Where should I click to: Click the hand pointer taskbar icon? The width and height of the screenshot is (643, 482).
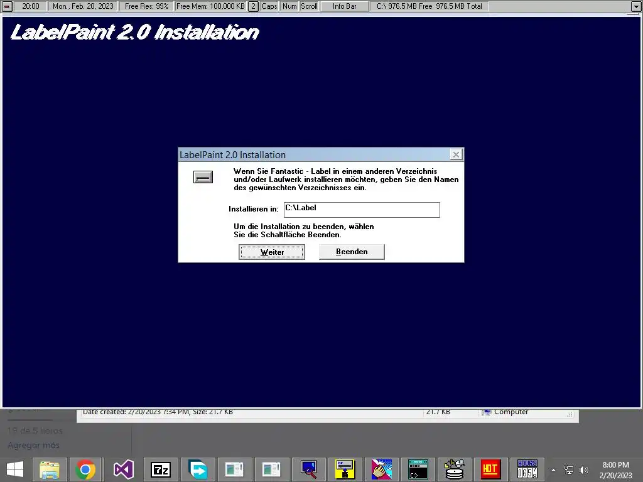(381, 469)
